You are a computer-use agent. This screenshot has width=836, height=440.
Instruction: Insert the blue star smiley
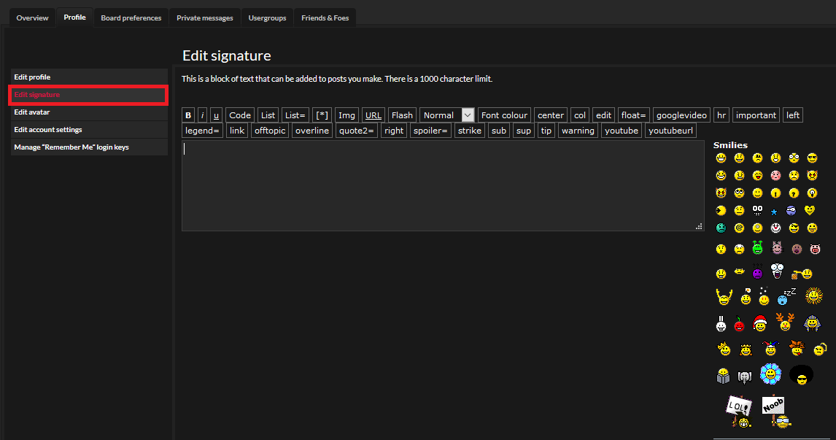coord(774,212)
